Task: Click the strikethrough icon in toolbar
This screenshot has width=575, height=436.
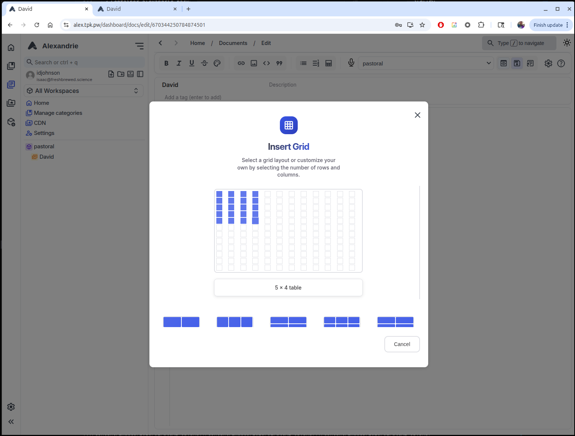Action: click(204, 63)
